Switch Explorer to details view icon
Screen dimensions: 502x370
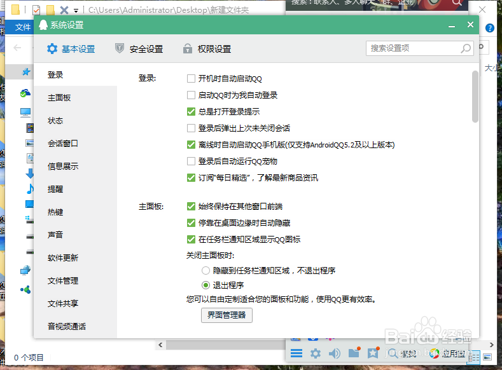[474, 357]
